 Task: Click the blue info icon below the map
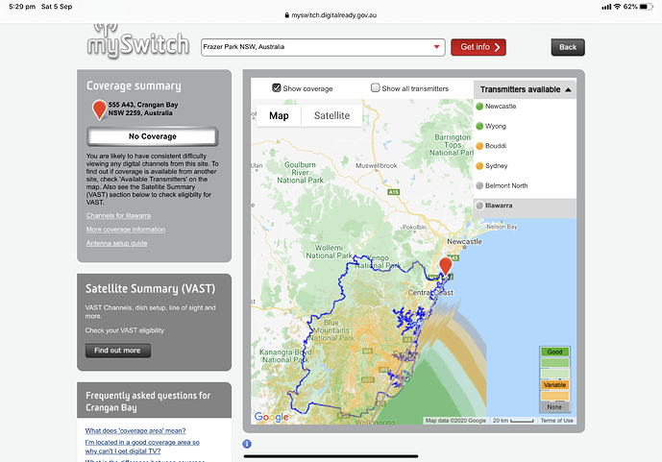coord(247,444)
